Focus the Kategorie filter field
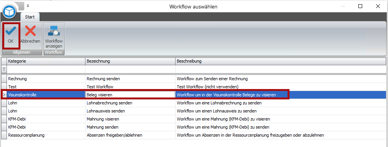Screen dimensions: 388x147 click(46, 69)
